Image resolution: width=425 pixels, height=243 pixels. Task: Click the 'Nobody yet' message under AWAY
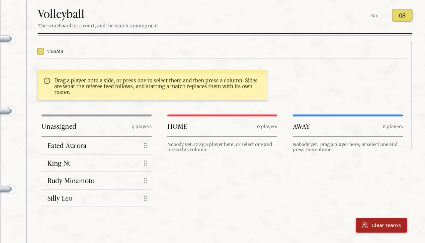(x=345, y=147)
